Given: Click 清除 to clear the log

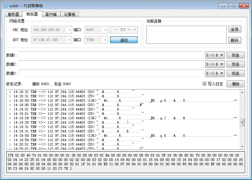Looking at the screenshot, I should click(x=236, y=84).
